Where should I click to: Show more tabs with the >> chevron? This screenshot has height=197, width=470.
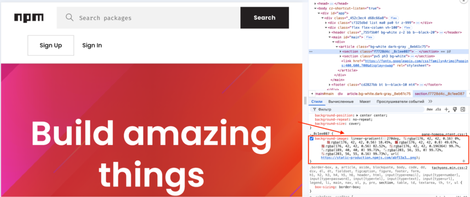431,101
